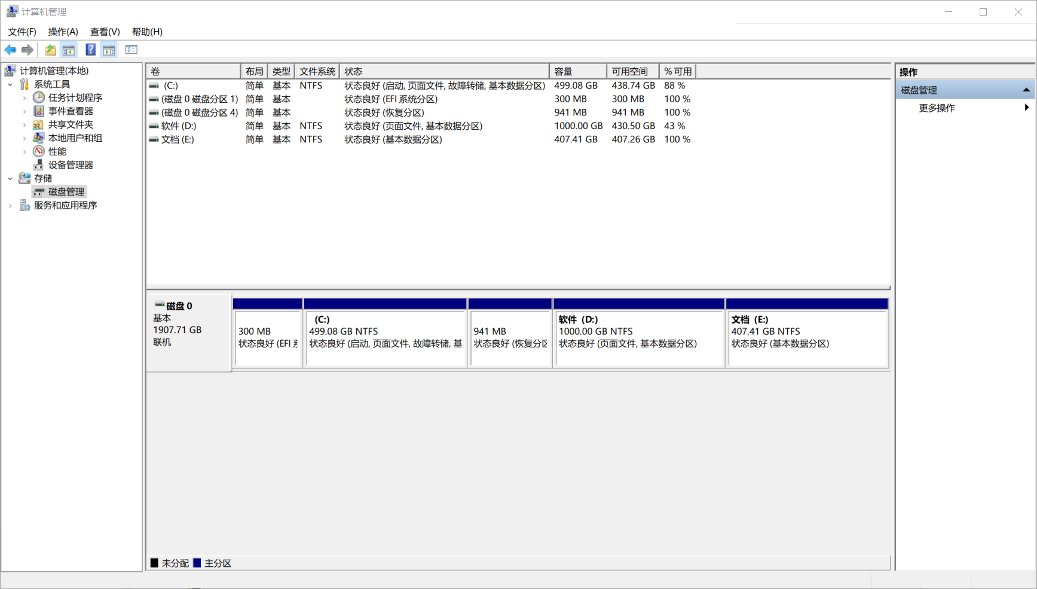
Task: Expand 更多操作 submenu arrow
Action: tap(1026, 108)
